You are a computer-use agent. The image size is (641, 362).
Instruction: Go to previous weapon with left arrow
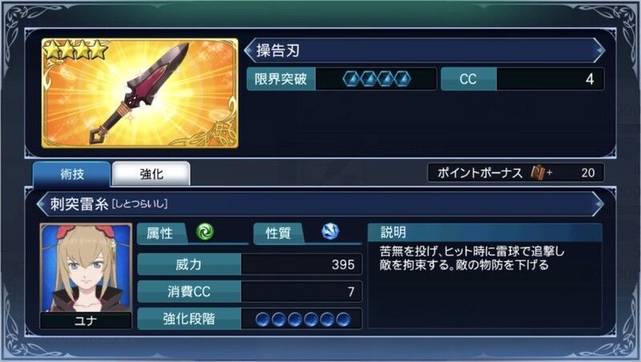[249, 50]
